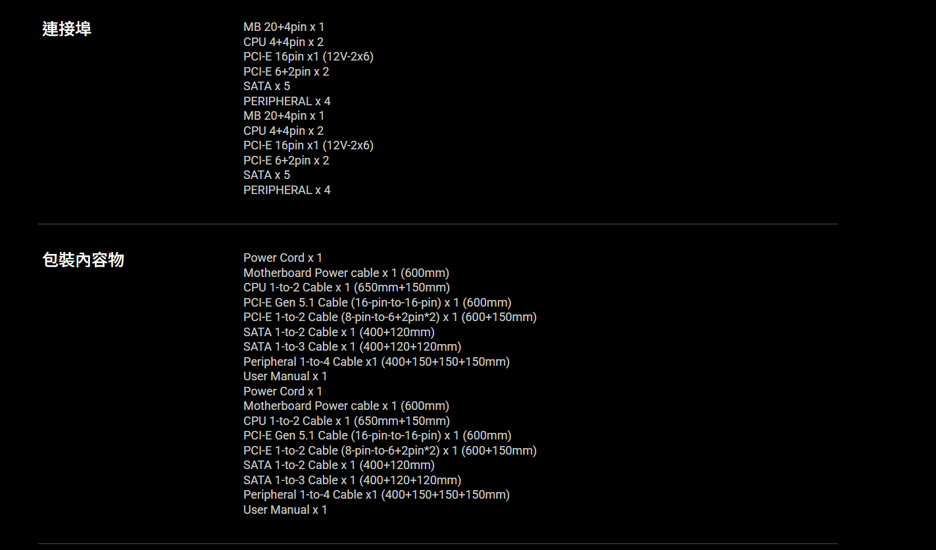This screenshot has height=550, width=936.
Task: Click the second SATA 1-to-2 Cable line
Action: (x=339, y=465)
